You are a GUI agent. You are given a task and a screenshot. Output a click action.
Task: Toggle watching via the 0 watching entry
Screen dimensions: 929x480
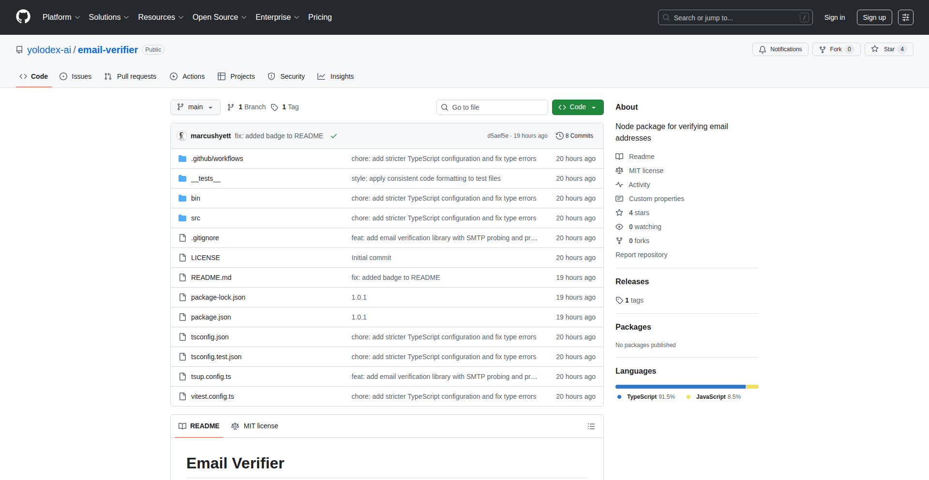[644, 227]
